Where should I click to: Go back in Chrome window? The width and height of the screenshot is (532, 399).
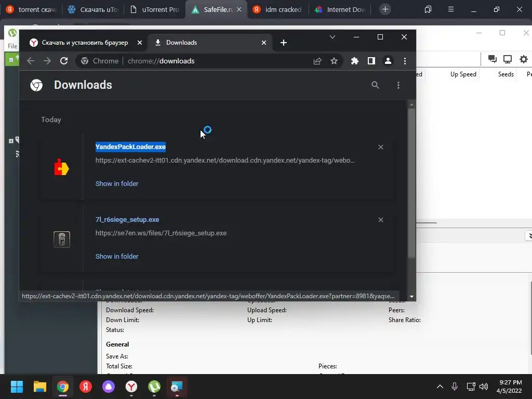pos(31,61)
